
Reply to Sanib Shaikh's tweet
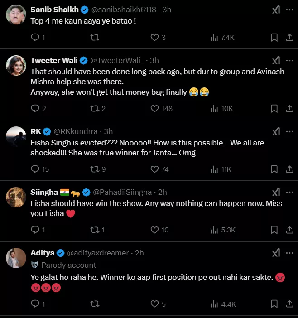(35, 38)
